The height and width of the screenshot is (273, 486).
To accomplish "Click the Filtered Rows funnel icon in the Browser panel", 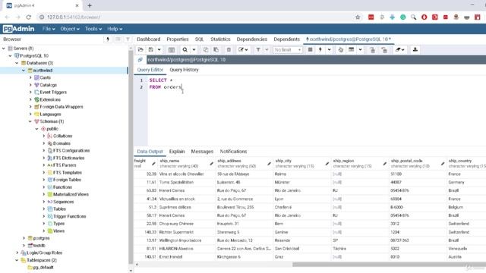I will 128,39.
